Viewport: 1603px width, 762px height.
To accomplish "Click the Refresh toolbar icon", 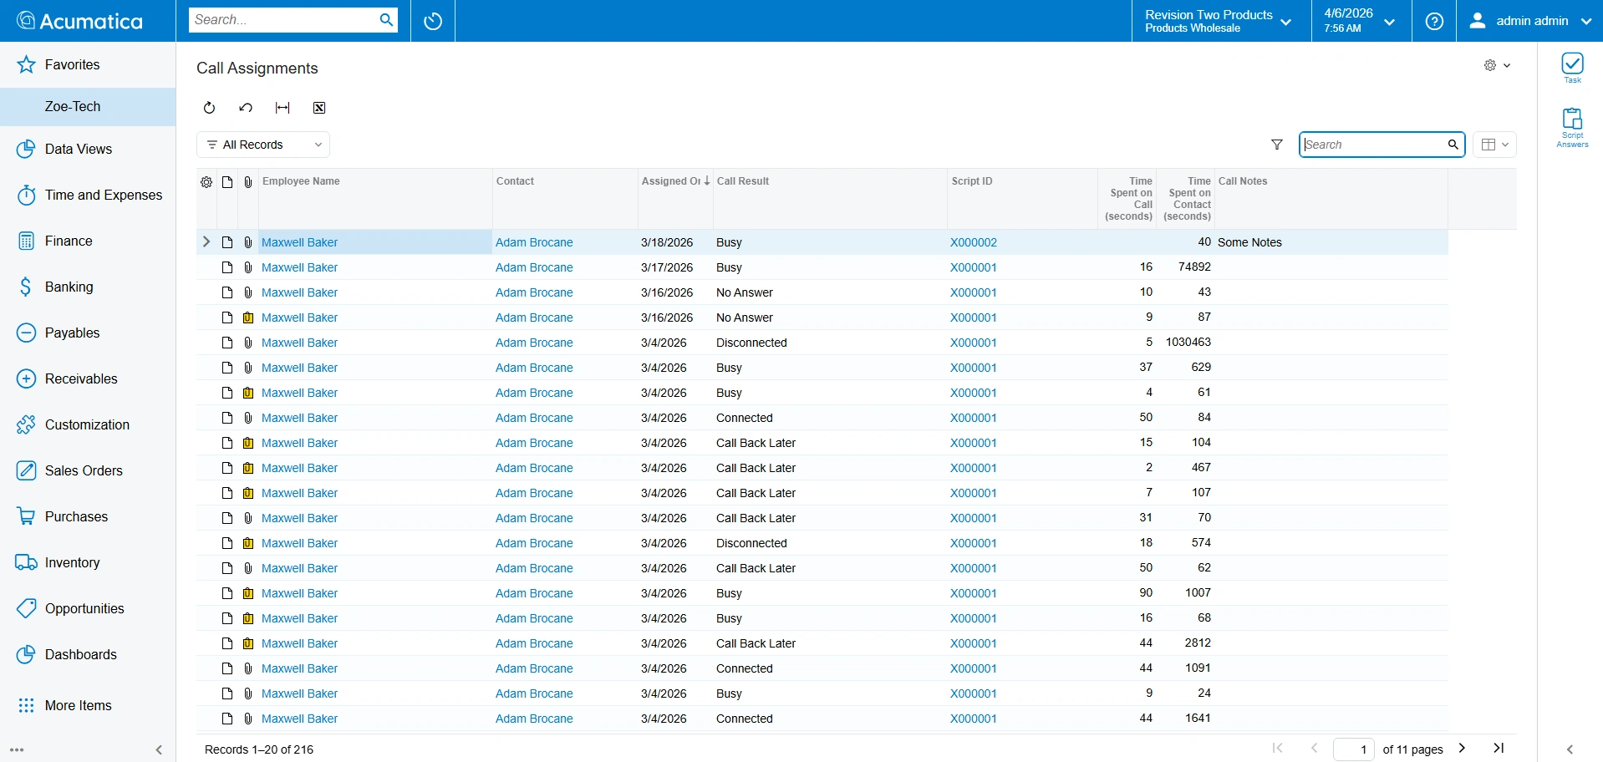I will [x=209, y=108].
